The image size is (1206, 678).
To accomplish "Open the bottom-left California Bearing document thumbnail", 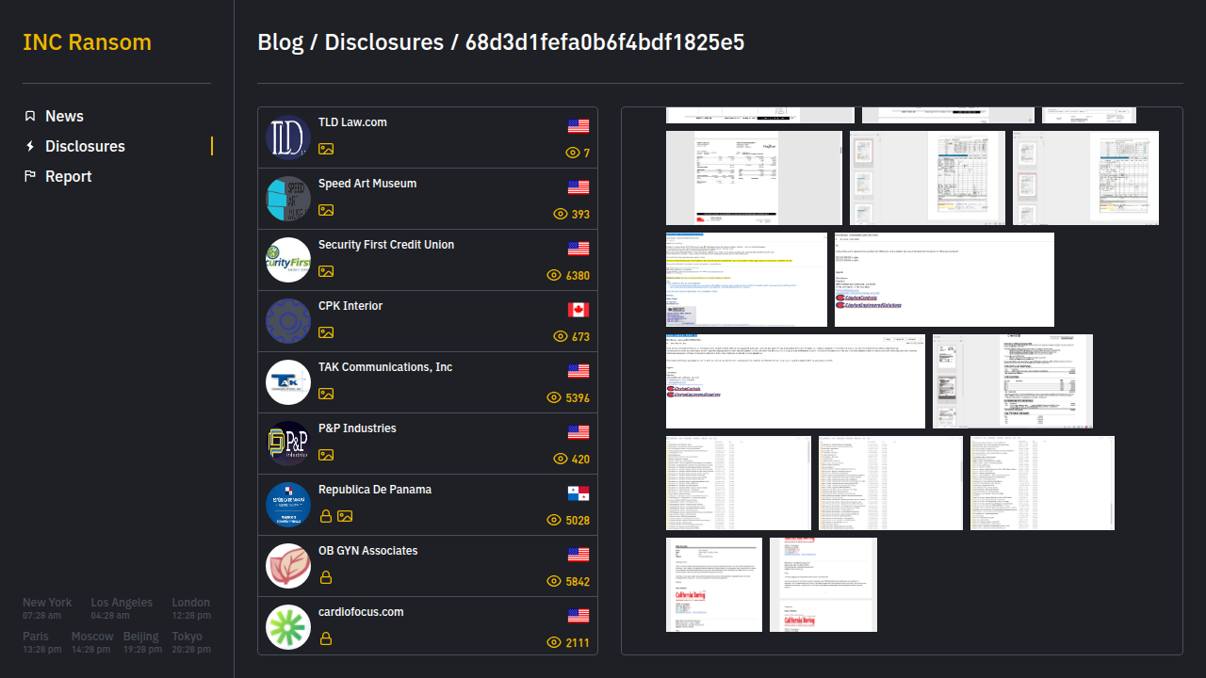I will click(x=713, y=584).
